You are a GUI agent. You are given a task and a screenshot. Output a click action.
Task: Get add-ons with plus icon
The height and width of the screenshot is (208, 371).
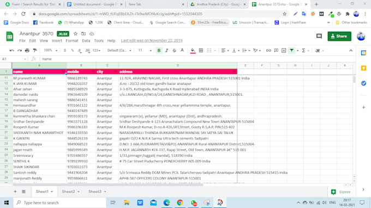[x=364, y=107]
